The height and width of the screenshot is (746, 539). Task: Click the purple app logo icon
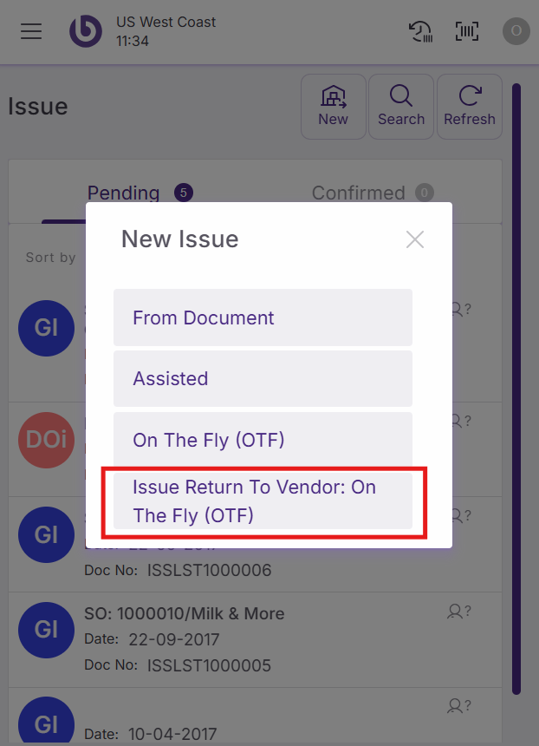pos(86,31)
